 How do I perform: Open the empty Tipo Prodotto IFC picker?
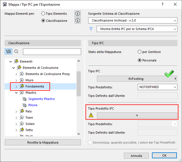[x=137, y=115]
